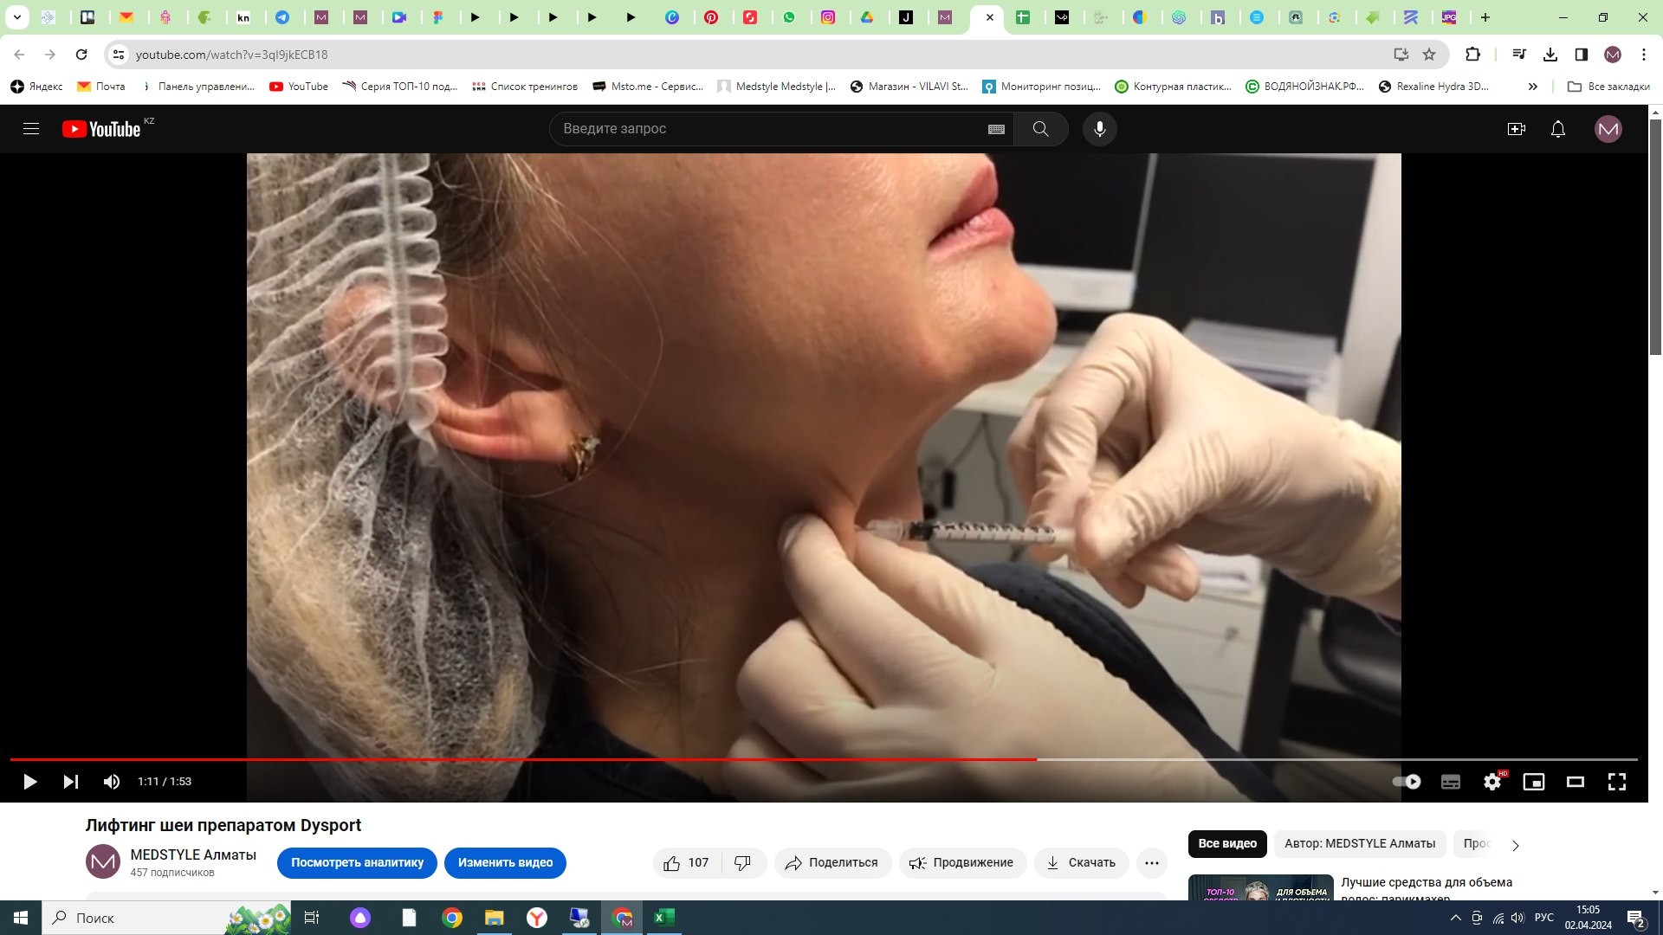Image resolution: width=1663 pixels, height=935 pixels.
Task: Toggle the autoplay switch
Action: coord(1407,782)
